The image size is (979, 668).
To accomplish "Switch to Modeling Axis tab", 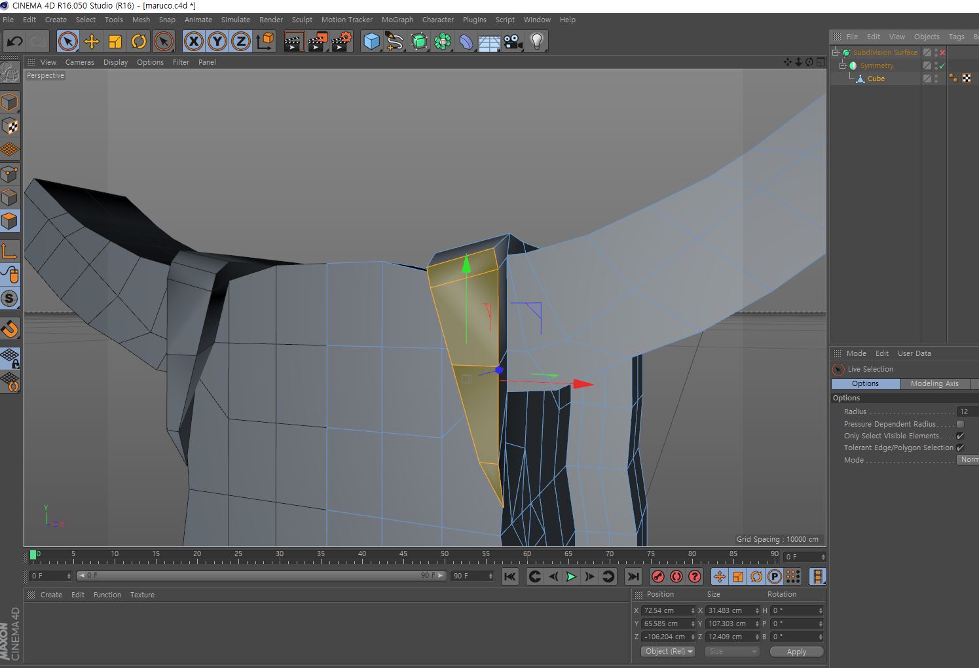I will [x=934, y=383].
